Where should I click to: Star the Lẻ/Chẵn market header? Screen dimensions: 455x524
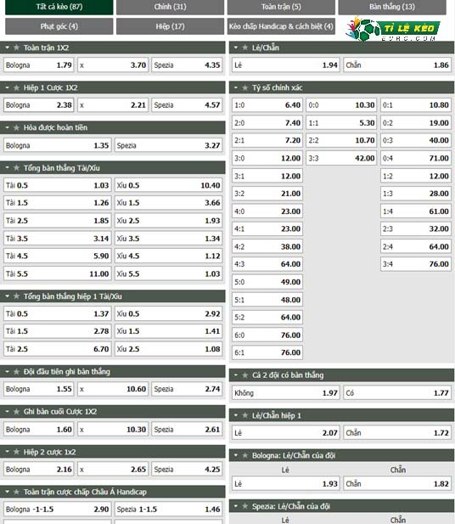click(244, 48)
